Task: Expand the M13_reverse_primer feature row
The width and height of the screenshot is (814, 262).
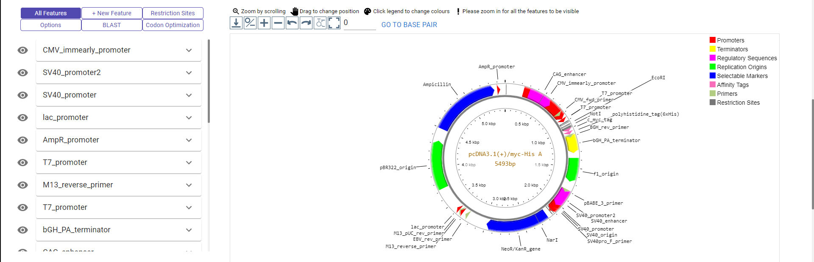Action: pyautogui.click(x=189, y=185)
